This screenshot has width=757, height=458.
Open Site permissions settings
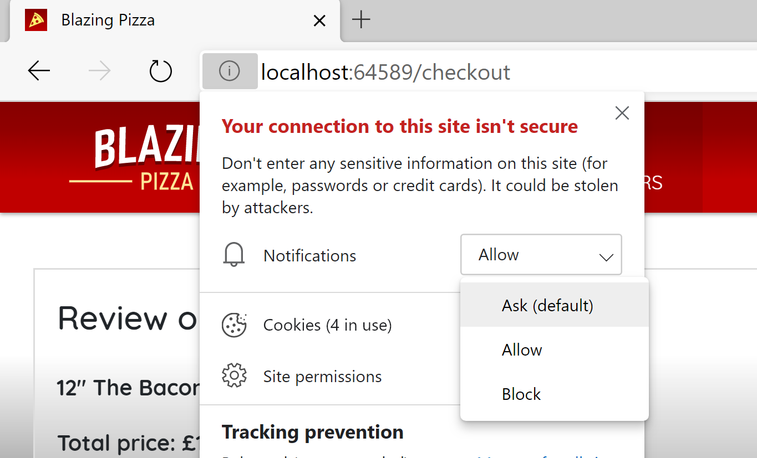pyautogui.click(x=322, y=375)
